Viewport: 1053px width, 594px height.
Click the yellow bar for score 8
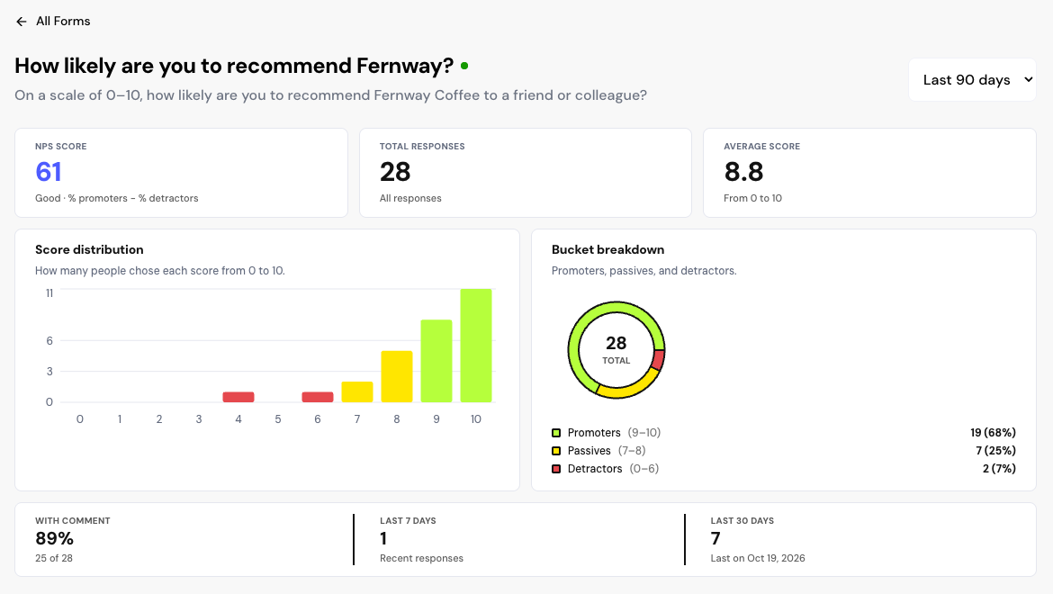(x=397, y=376)
